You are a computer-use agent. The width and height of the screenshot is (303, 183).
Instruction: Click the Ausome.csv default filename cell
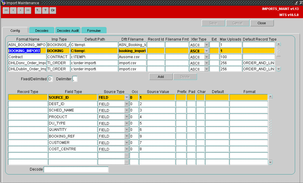[132, 57]
